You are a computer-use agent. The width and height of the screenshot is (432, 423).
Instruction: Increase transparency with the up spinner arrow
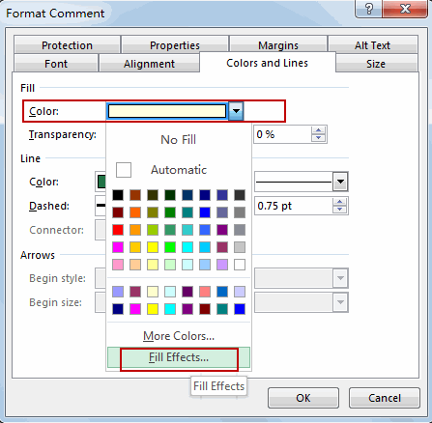[x=318, y=130]
